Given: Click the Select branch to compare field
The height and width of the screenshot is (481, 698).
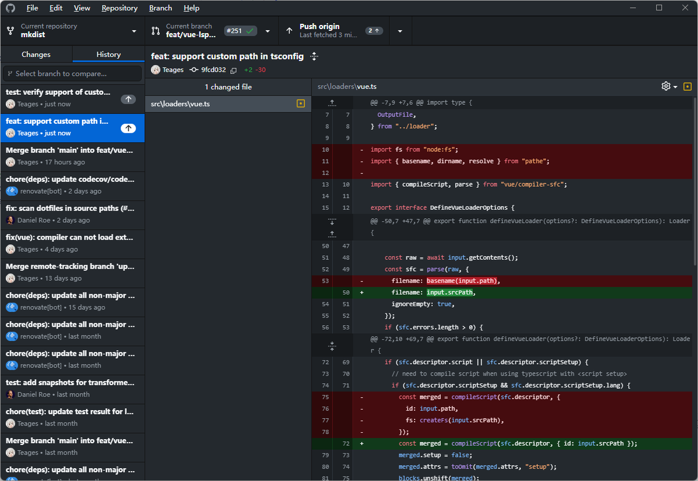Looking at the screenshot, I should coord(72,73).
